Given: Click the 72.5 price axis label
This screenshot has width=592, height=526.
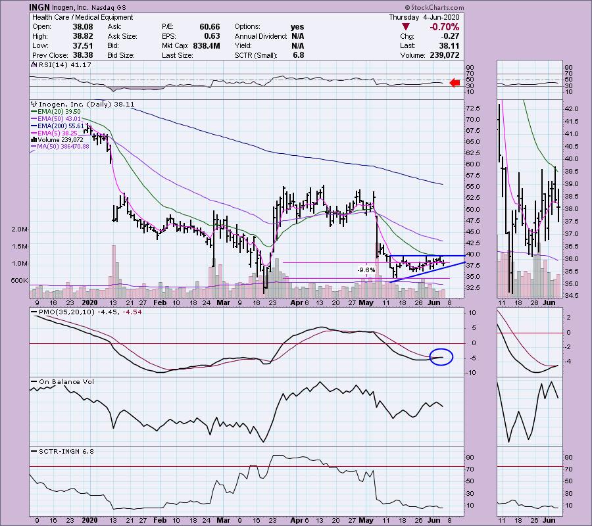Looking at the screenshot, I should [473, 108].
